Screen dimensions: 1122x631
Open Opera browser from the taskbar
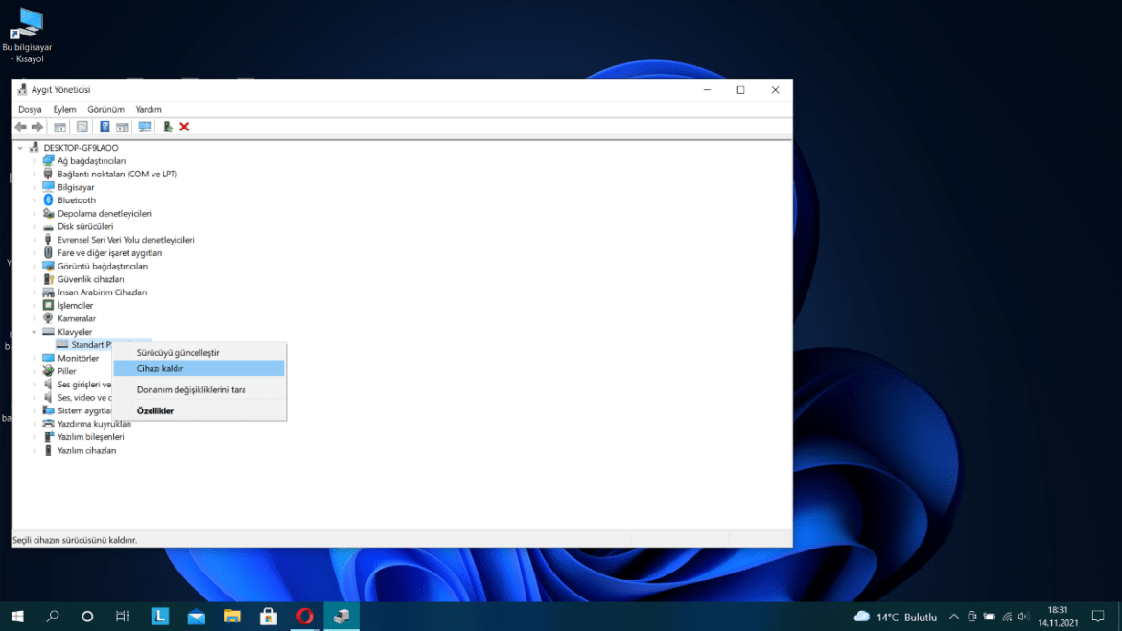click(304, 616)
